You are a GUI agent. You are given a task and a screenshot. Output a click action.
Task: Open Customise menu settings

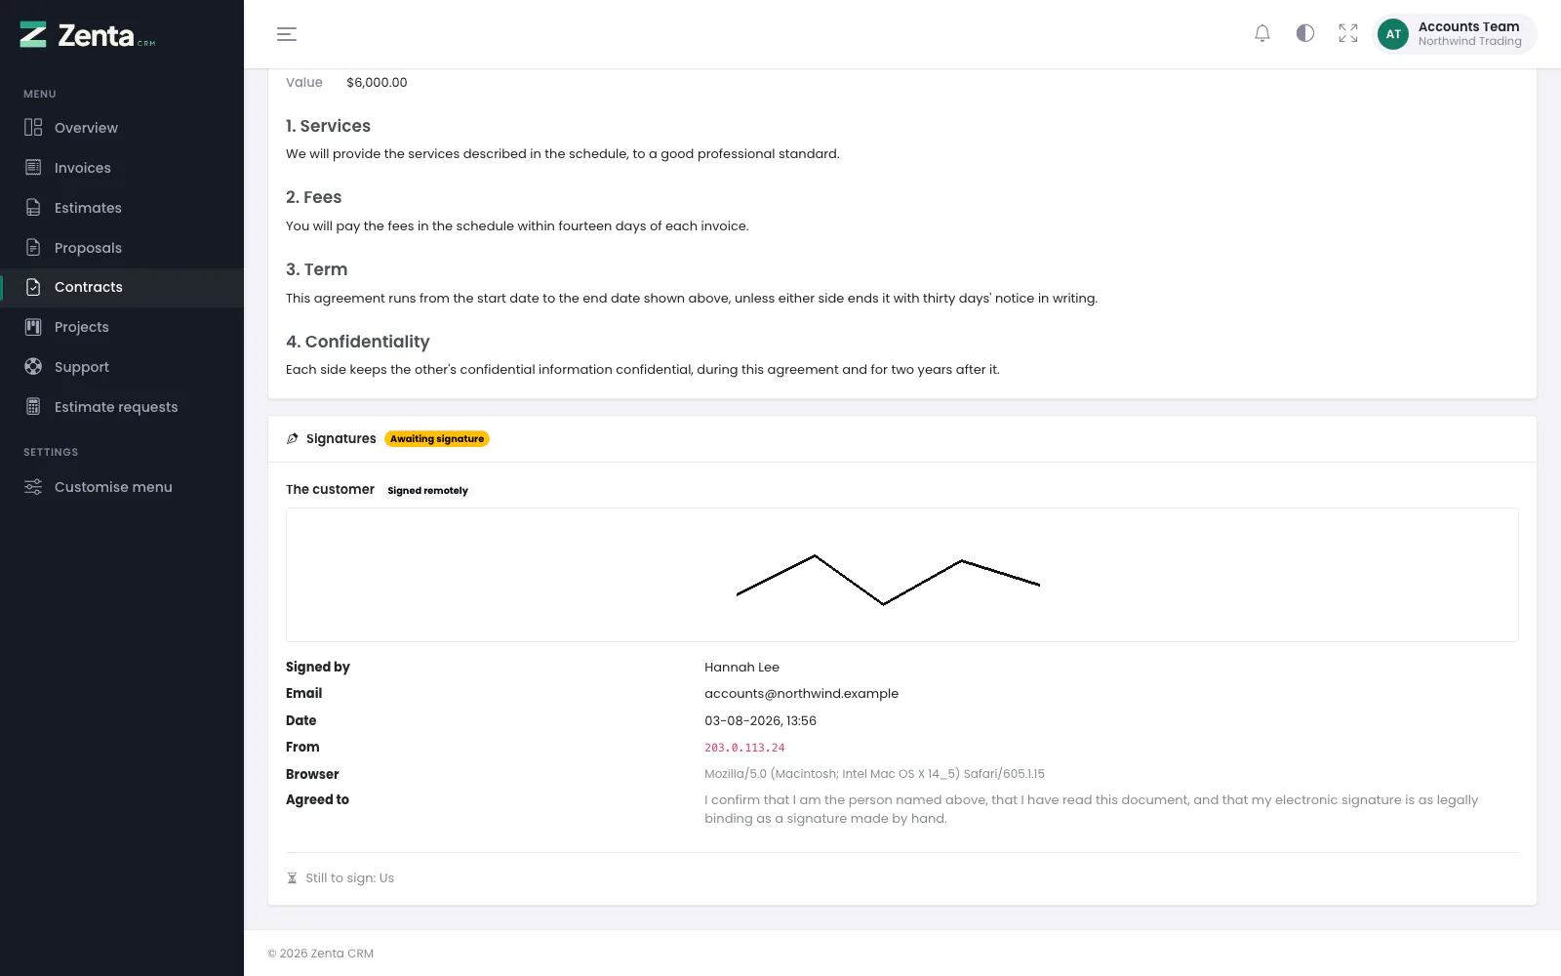pos(122,487)
